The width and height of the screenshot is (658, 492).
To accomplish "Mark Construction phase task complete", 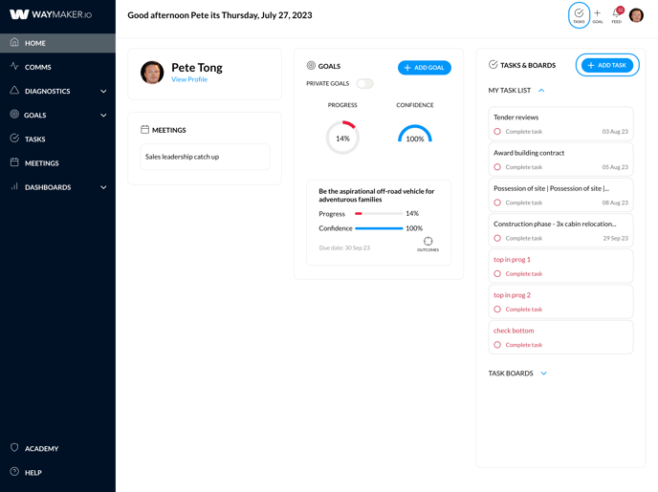I will click(x=497, y=238).
